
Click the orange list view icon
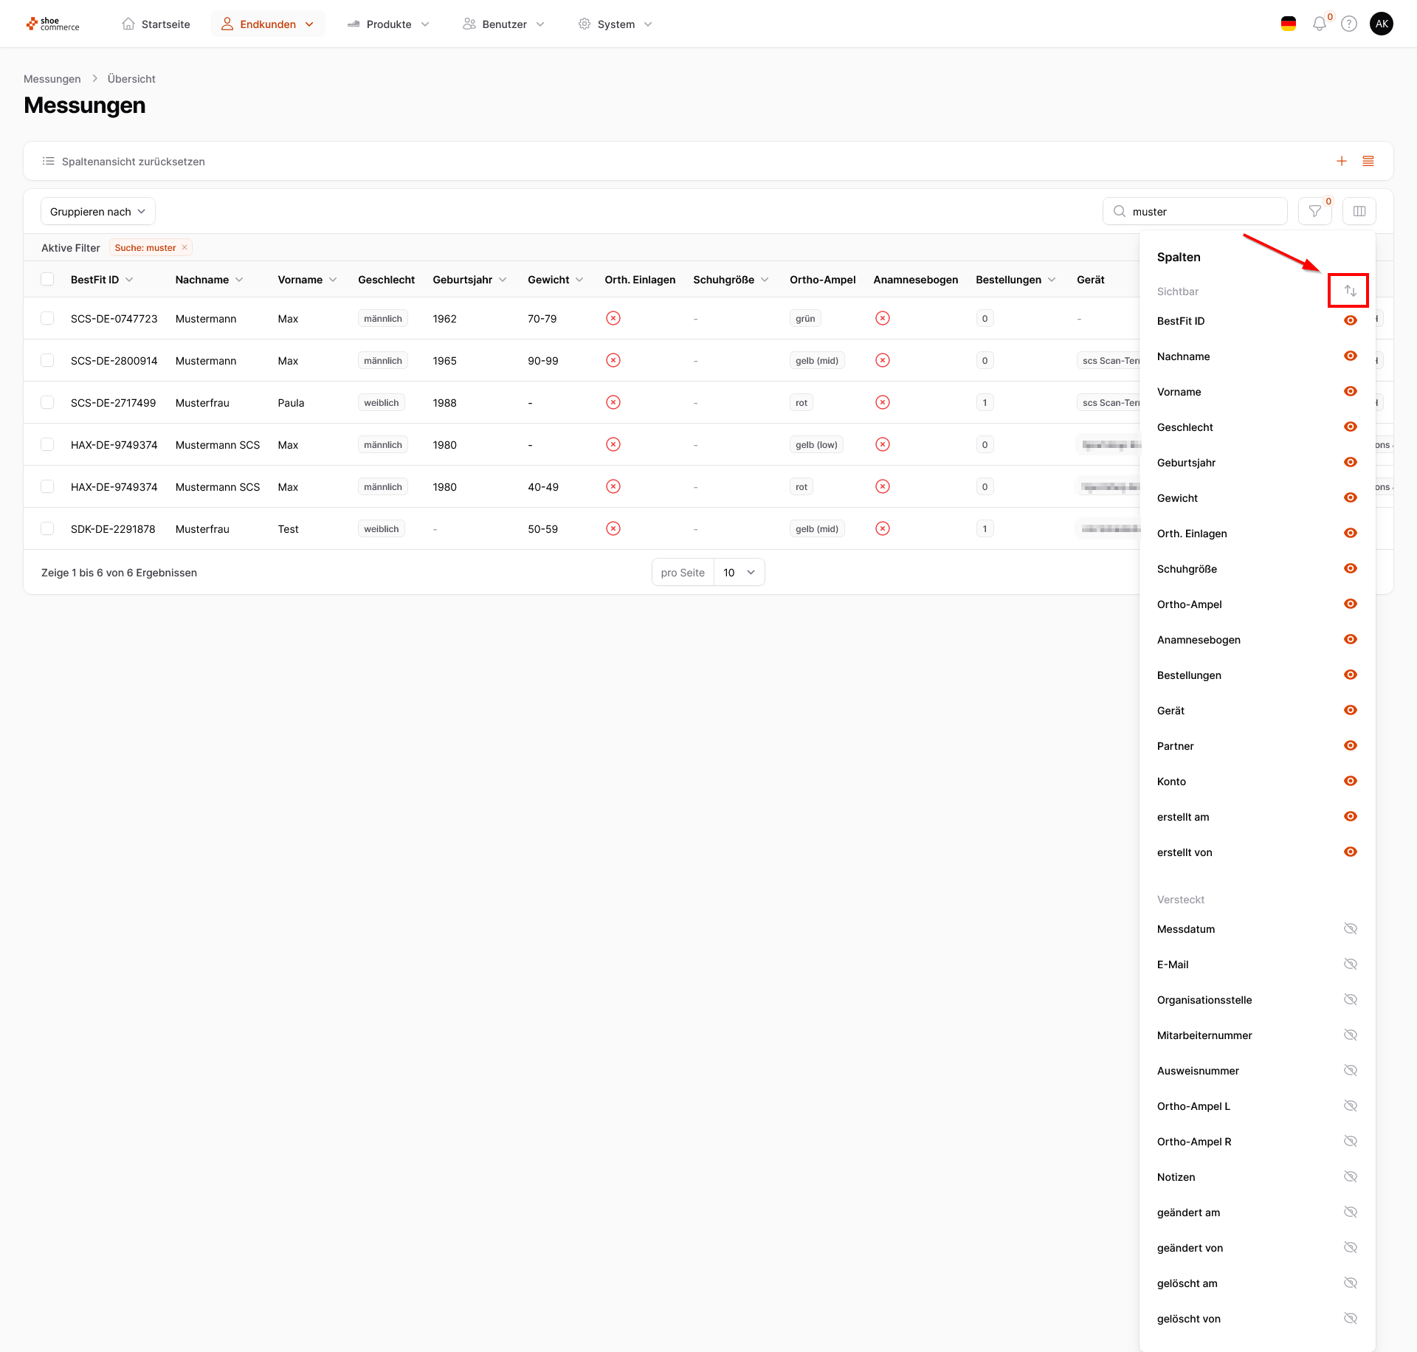[x=1368, y=161]
